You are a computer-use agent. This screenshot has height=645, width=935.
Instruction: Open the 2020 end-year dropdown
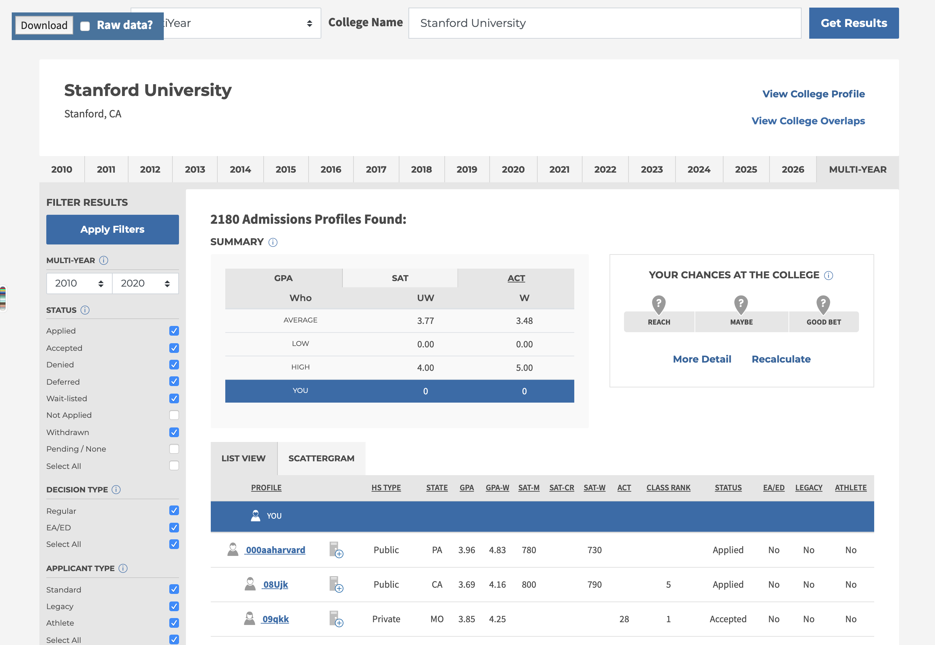(x=145, y=283)
